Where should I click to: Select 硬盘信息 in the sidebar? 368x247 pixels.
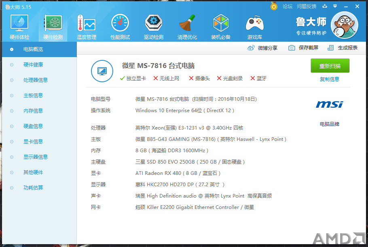coord(40,126)
